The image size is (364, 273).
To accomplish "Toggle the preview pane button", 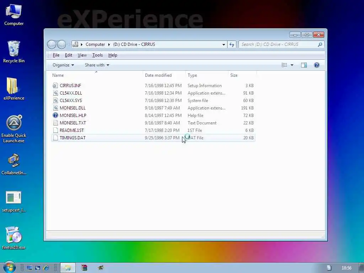I will pos(304,65).
